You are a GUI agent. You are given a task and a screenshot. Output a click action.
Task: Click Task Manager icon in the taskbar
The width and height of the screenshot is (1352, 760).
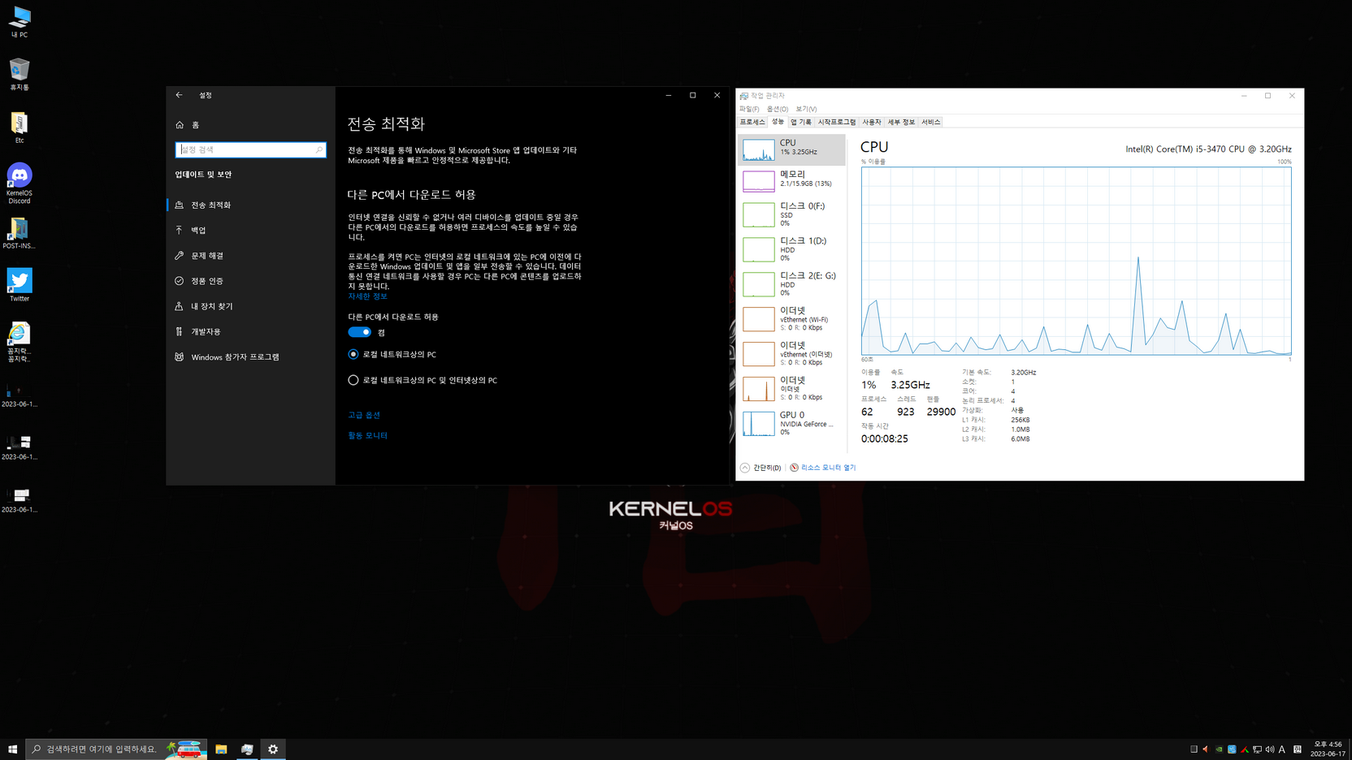click(247, 749)
